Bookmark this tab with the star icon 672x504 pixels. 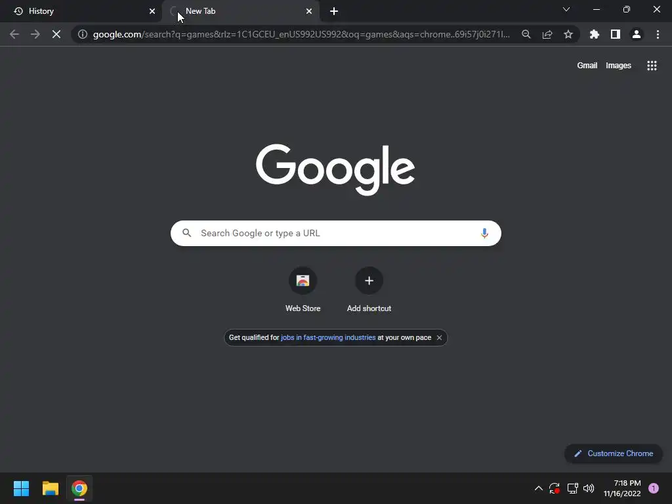tap(568, 34)
